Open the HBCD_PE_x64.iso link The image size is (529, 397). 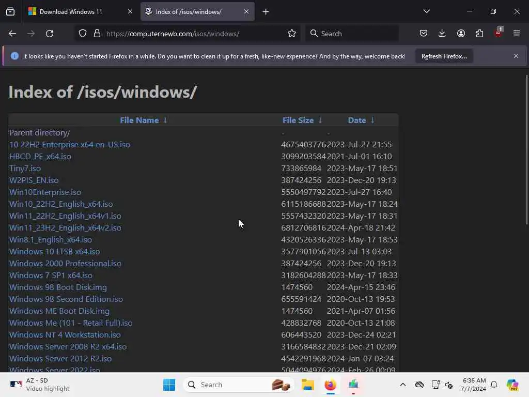point(40,157)
